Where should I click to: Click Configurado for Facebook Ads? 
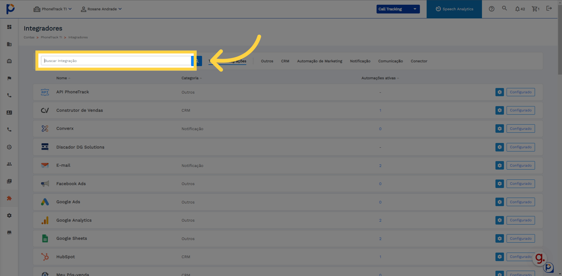(521, 184)
